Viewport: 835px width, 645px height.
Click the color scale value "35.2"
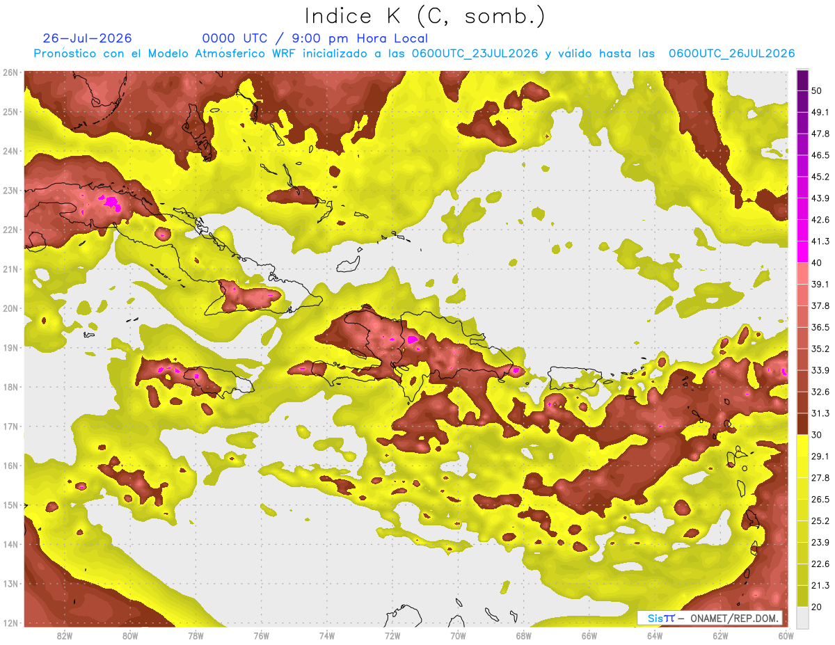point(820,349)
